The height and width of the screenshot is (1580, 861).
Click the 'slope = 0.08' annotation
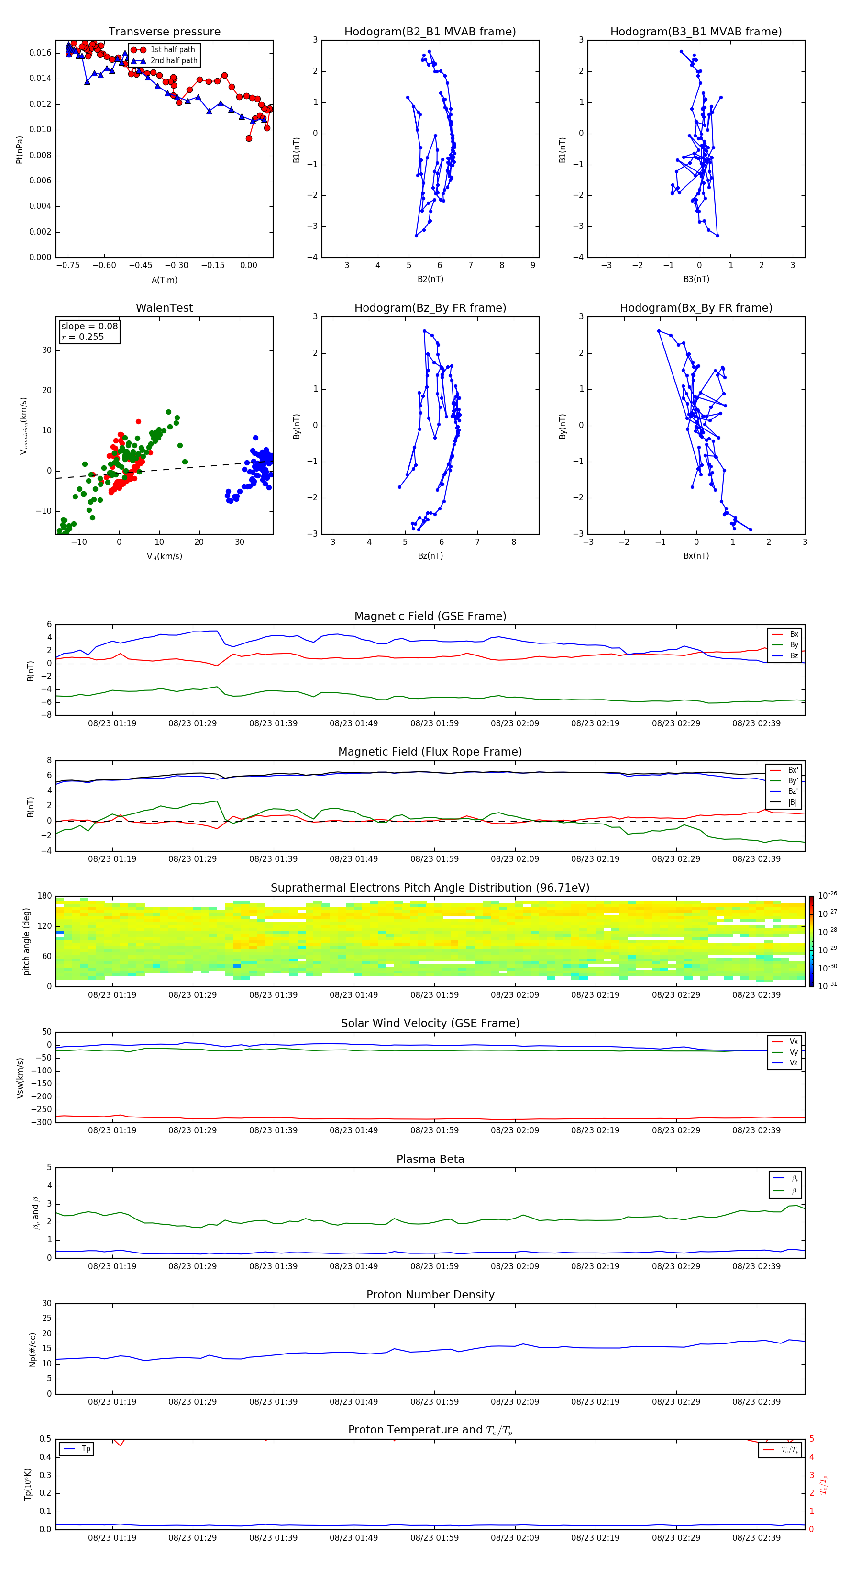89,327
